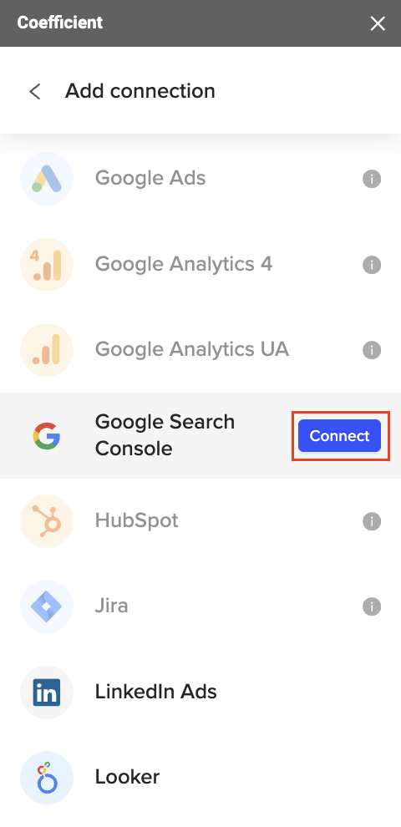The image size is (401, 827).
Task: Close the Coefficient sidebar panel
Action: point(378,23)
